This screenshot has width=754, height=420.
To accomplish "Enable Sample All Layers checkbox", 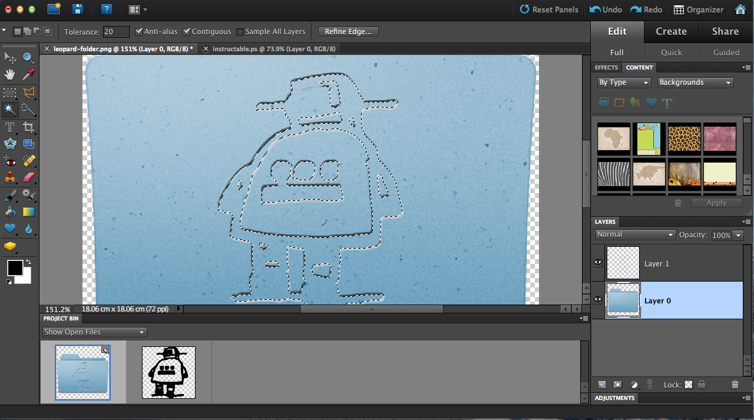I will click(240, 32).
